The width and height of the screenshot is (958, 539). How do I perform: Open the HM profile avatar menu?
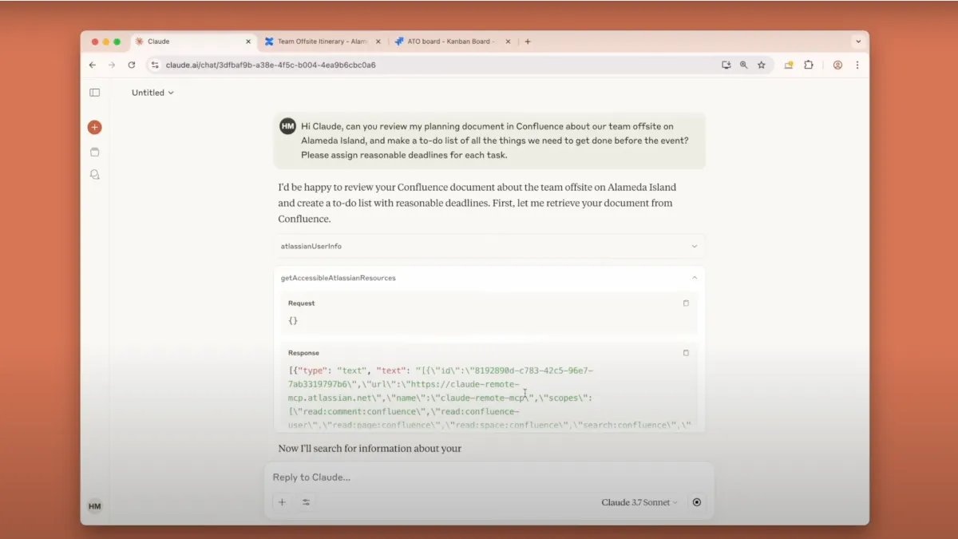point(94,505)
